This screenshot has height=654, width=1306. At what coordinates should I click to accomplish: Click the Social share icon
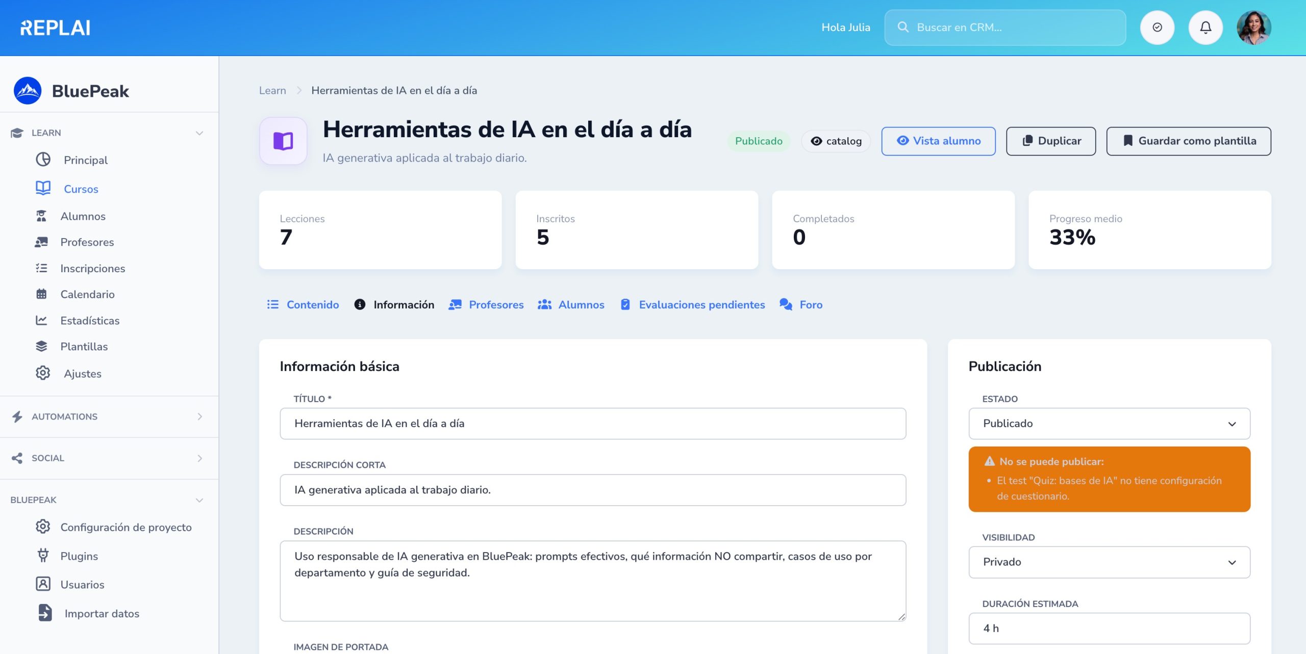tap(17, 458)
